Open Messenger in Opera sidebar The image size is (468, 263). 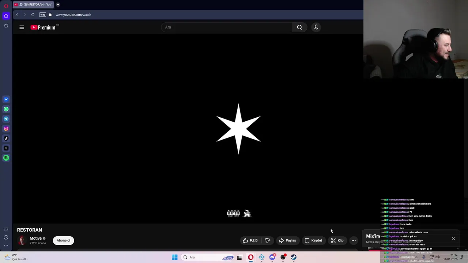[6, 99]
